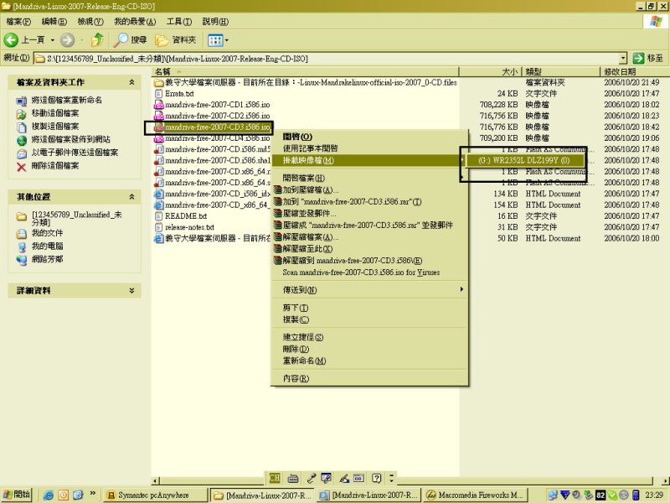Click the third Quick Launch icon

point(78,495)
